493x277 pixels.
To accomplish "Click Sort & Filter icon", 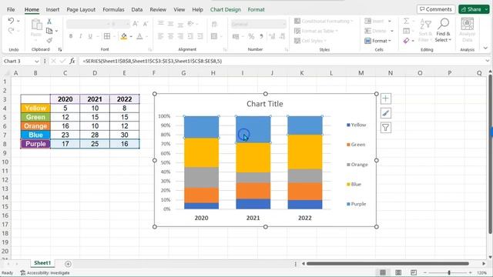I will click(425, 30).
